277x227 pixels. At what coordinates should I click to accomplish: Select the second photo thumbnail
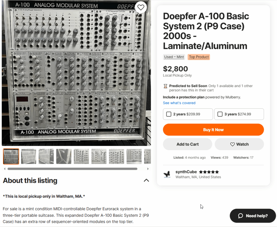coord(29,156)
